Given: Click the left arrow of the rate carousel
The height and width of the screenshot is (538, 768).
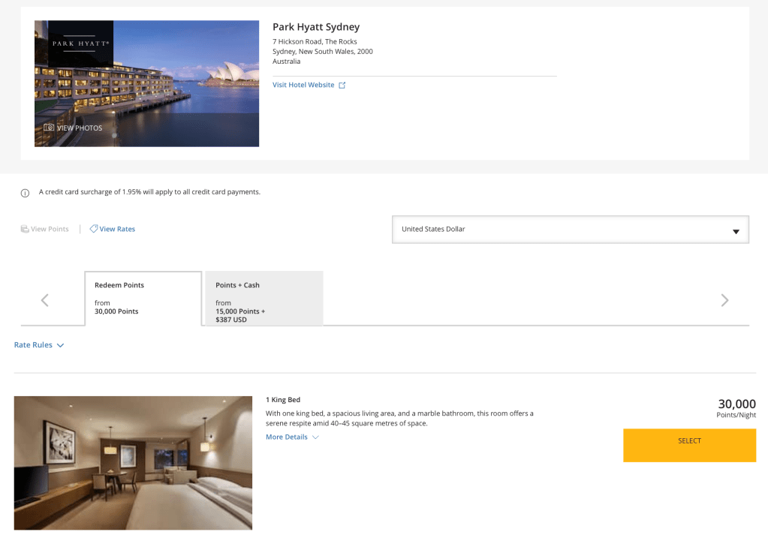Looking at the screenshot, I should 44,300.
